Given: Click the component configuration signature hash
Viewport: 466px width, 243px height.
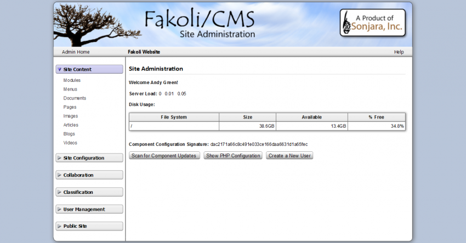Looking at the screenshot, I should coord(259,145).
